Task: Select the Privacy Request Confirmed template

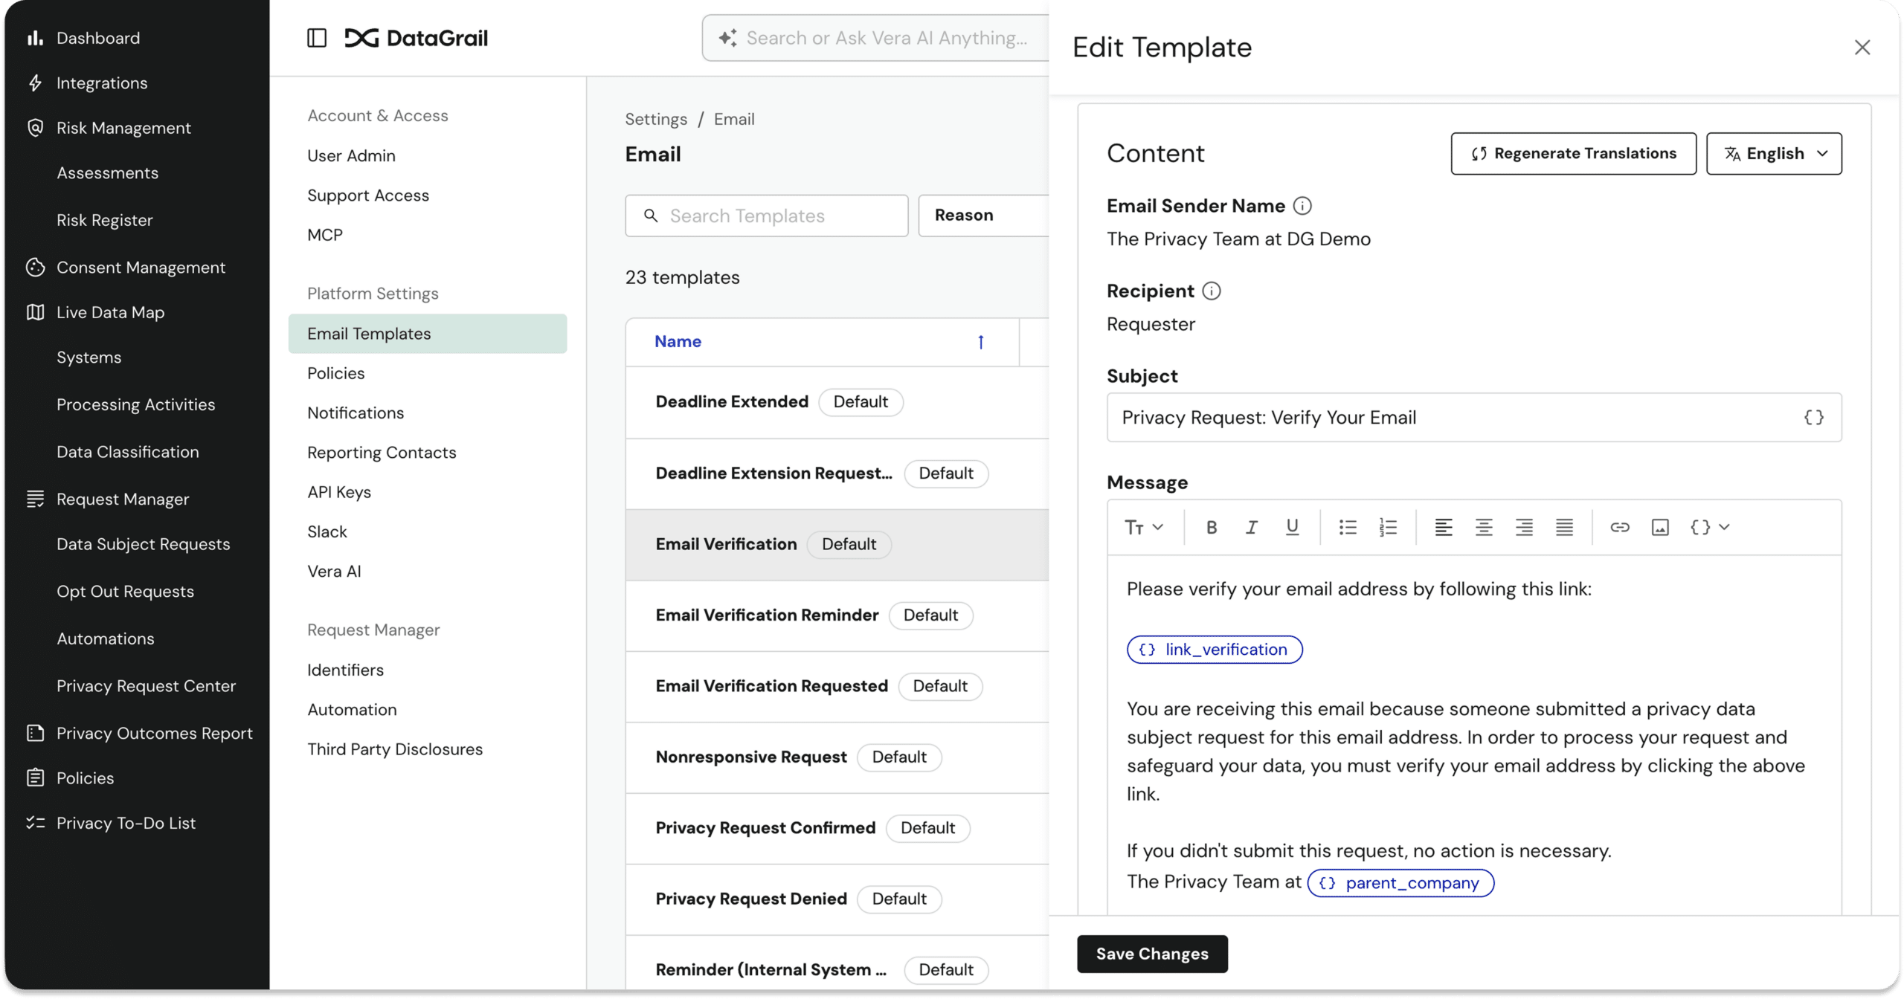Action: coord(837,828)
